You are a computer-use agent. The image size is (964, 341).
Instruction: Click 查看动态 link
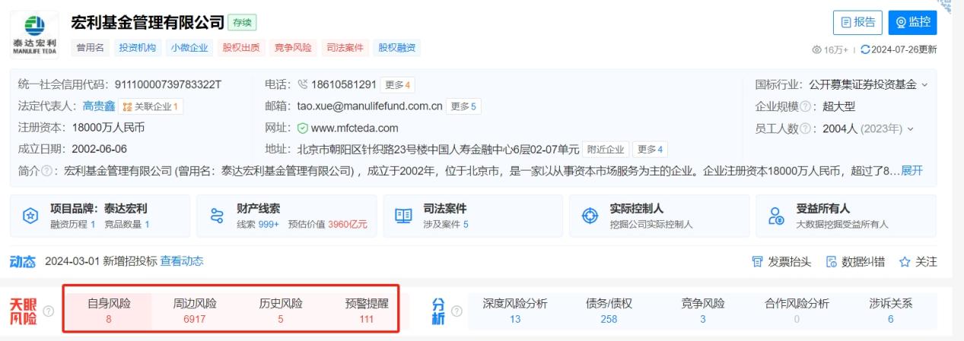pos(182,260)
